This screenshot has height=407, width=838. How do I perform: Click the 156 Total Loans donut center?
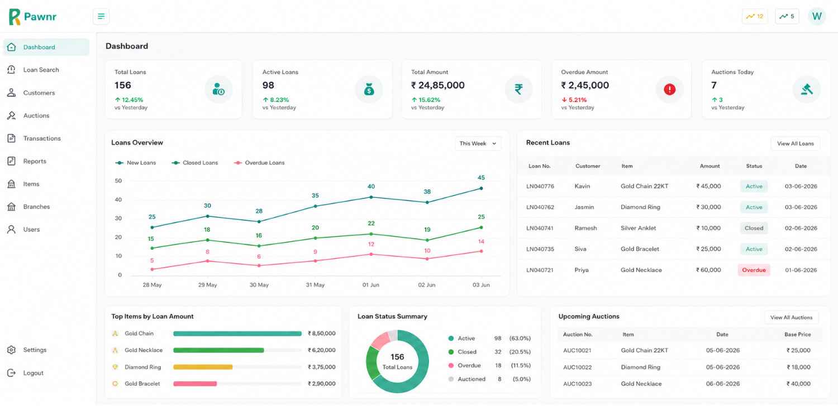[397, 361]
